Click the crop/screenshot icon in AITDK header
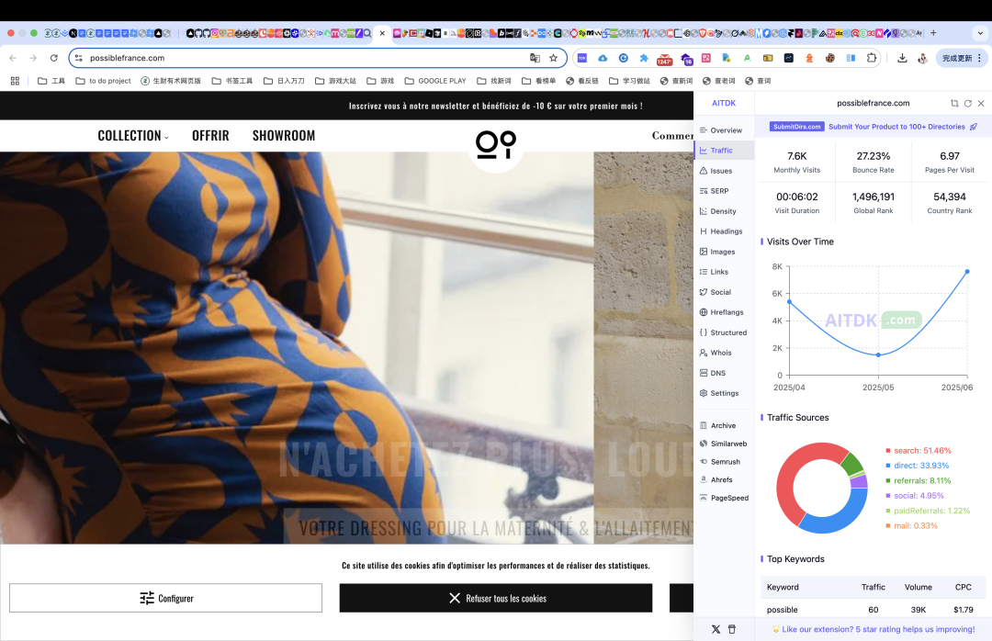 pos(954,103)
